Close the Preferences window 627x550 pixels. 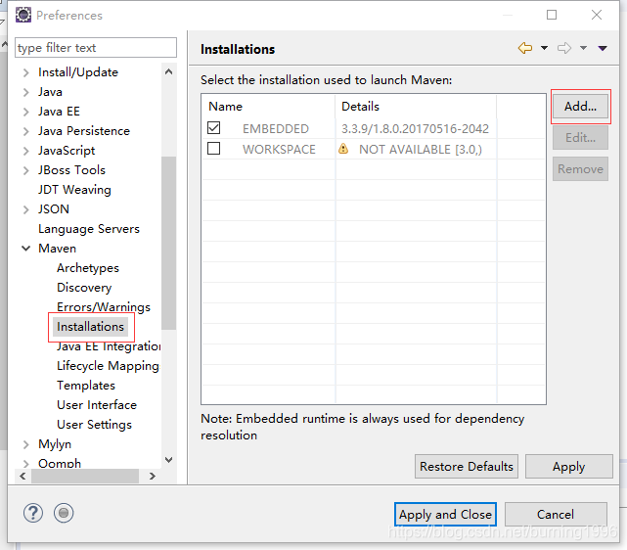[597, 15]
